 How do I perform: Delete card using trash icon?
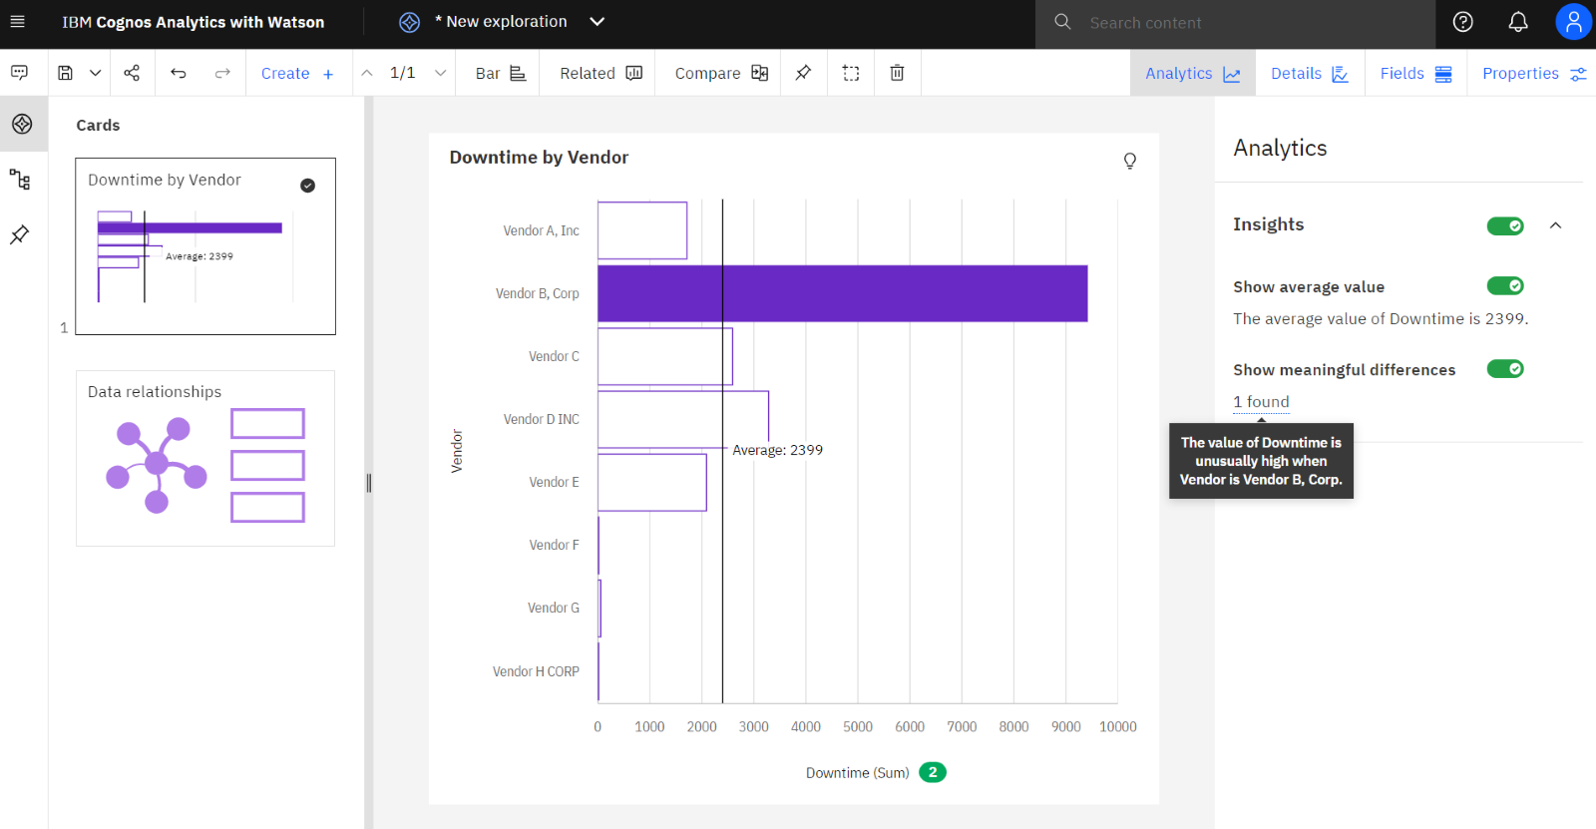point(897,73)
